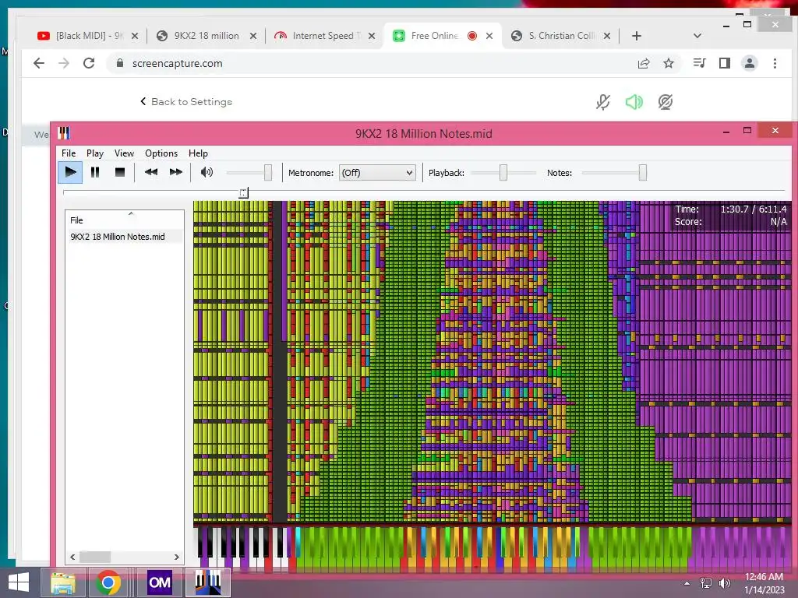
Task: Open the OM app from the taskbar
Action: tap(159, 582)
